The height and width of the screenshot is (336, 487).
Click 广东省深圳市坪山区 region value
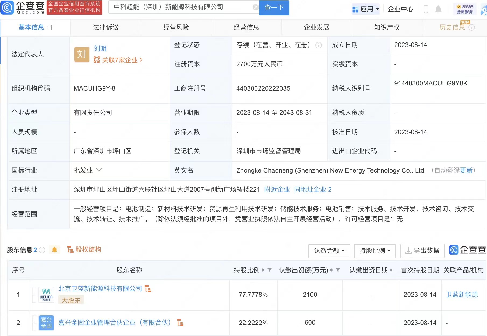(103, 151)
